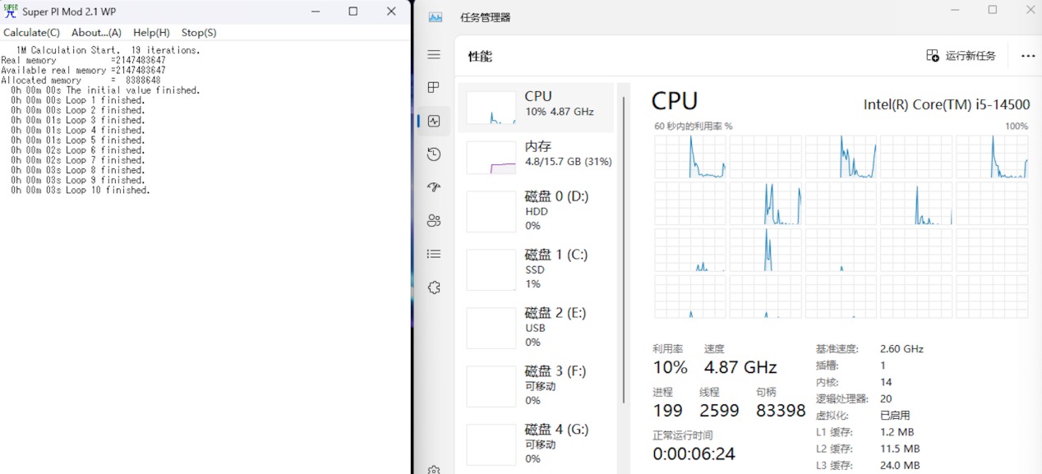This screenshot has height=474, width=1042.
Task: Maximize the Super PI Mod window
Action: [353, 12]
